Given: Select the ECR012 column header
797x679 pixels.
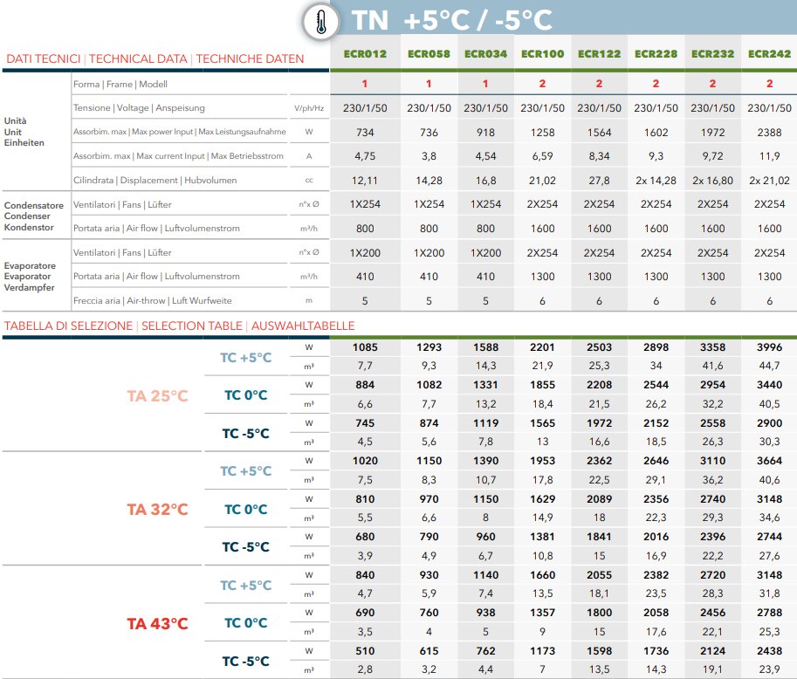Looking at the screenshot, I should coord(365,54).
